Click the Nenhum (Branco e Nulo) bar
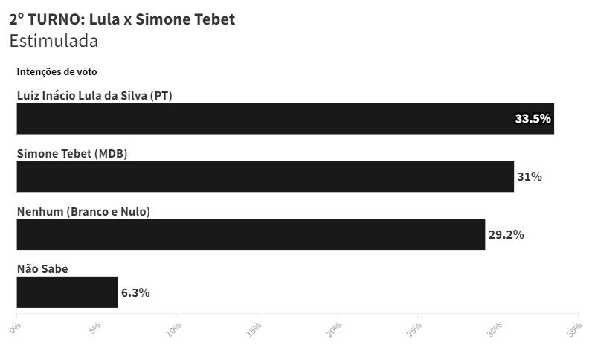This screenshot has height=351, width=592. point(251,234)
